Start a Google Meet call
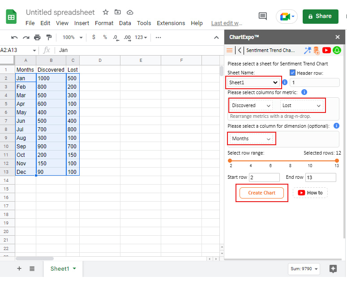Viewport: 347px width, 285px height. [x=287, y=17]
